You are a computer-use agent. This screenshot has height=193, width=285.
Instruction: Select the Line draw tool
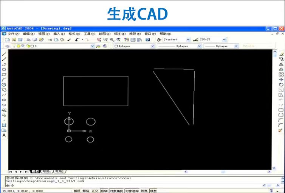[x=4, y=54]
